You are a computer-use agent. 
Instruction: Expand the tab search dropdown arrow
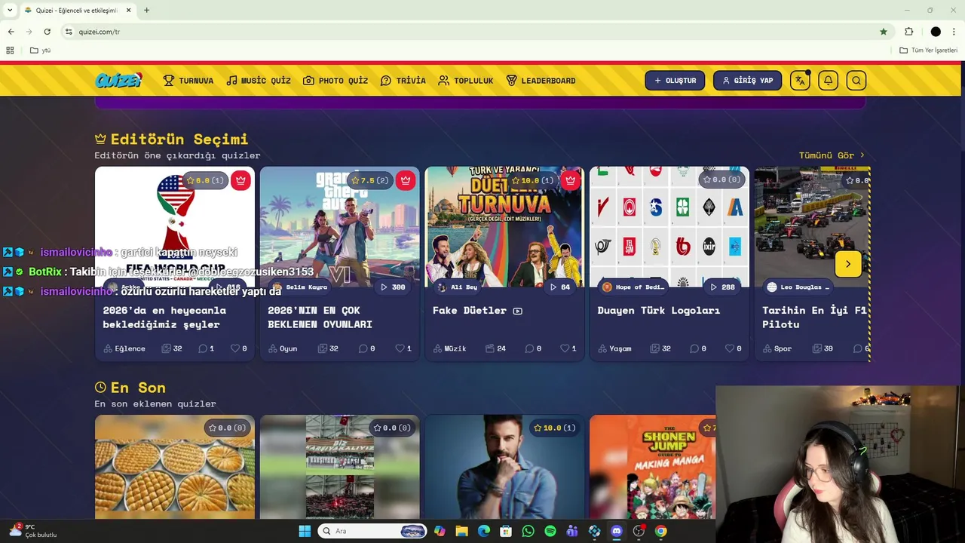click(x=10, y=10)
